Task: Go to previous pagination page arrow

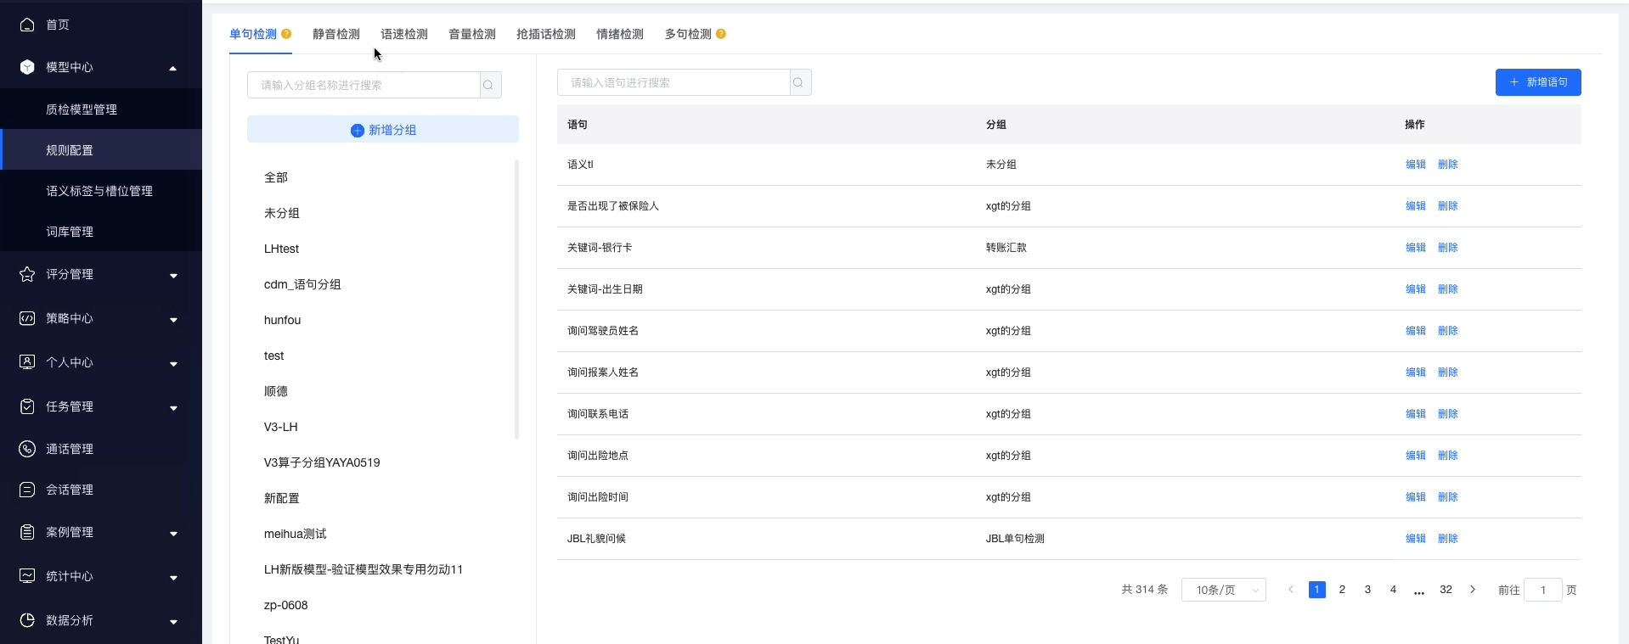Action: pos(1291,590)
